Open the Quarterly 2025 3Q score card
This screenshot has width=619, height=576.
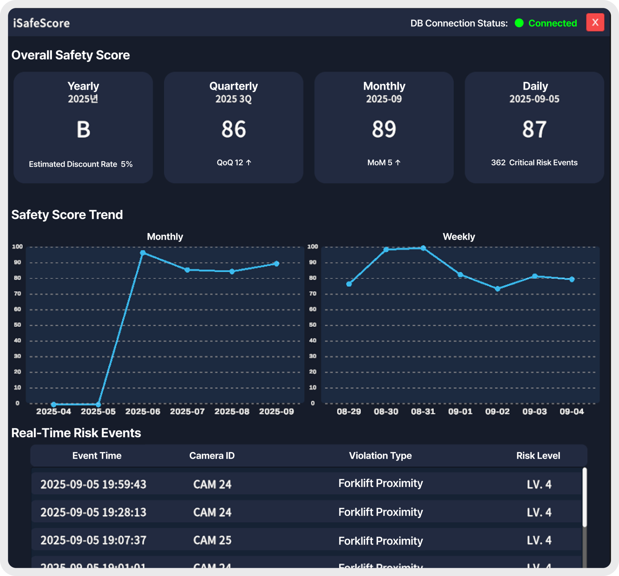233,127
